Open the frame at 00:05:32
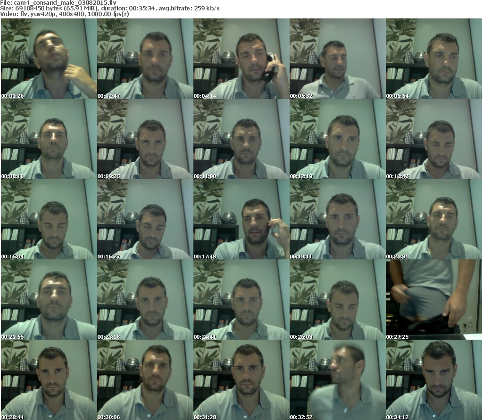 click(337, 59)
